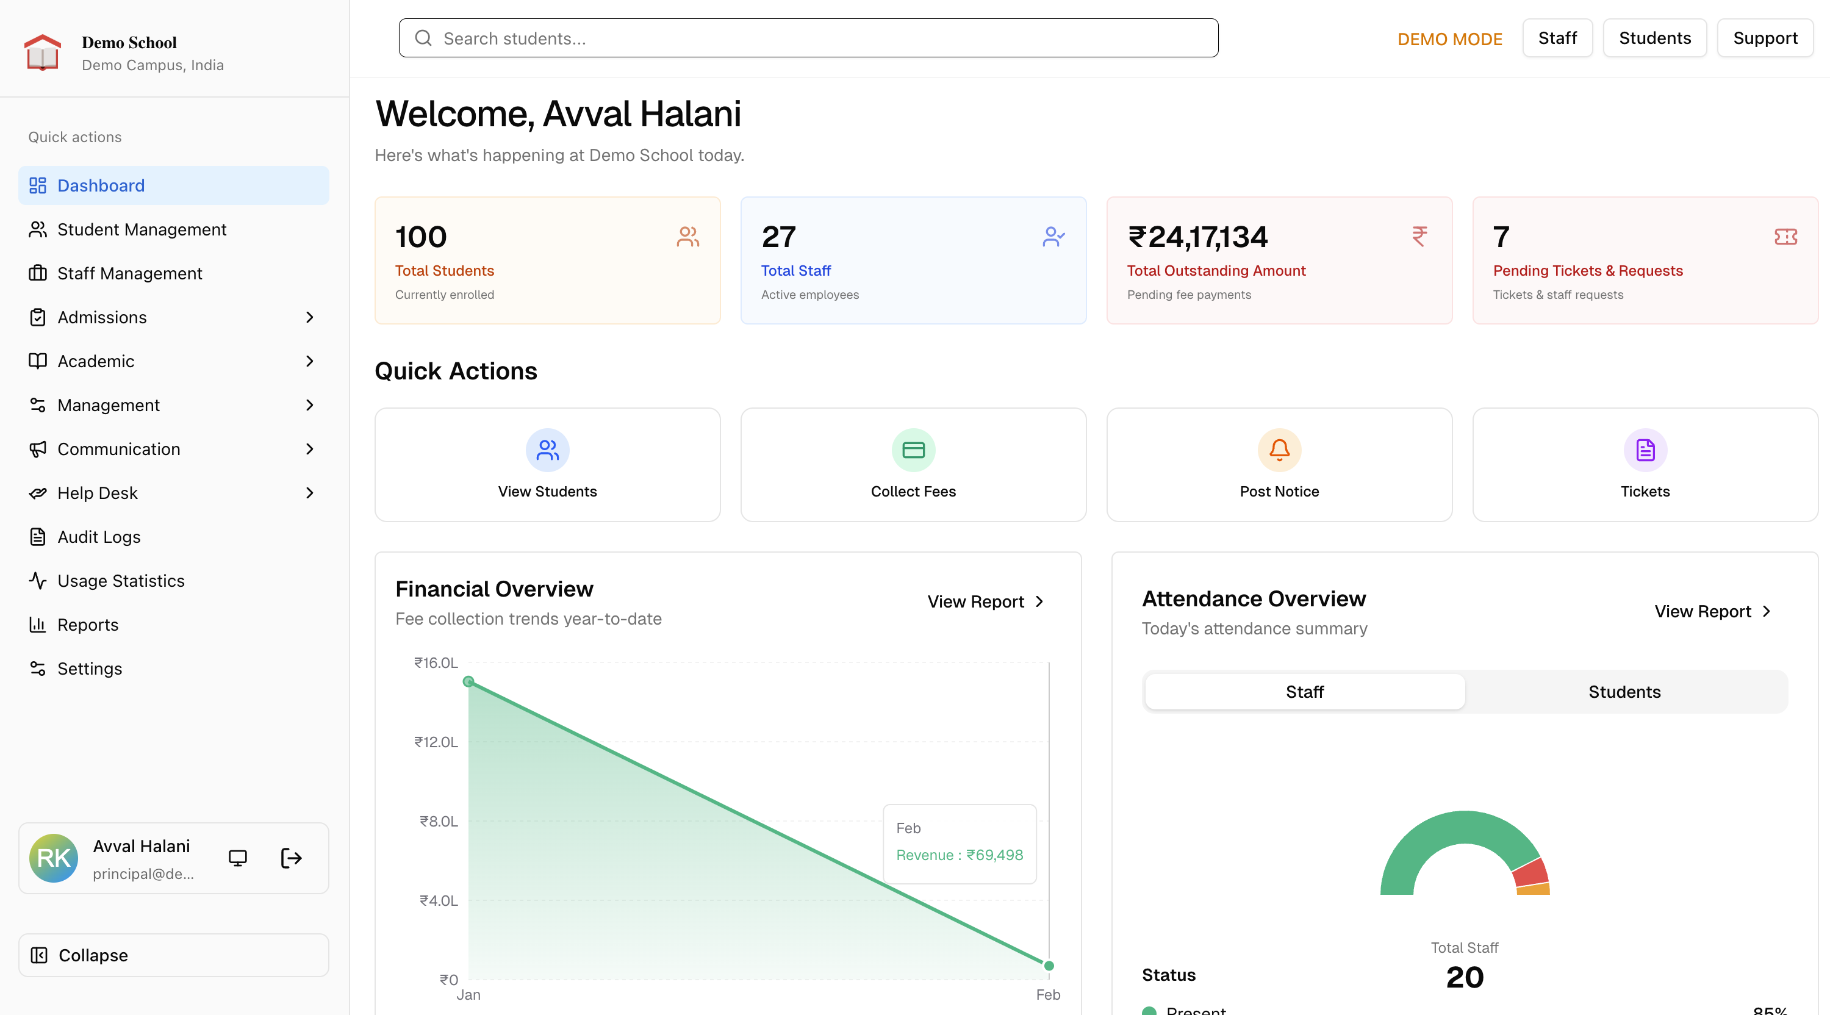Click the logout icon beside Avval Halani
The image size is (1830, 1015).
coord(291,858)
